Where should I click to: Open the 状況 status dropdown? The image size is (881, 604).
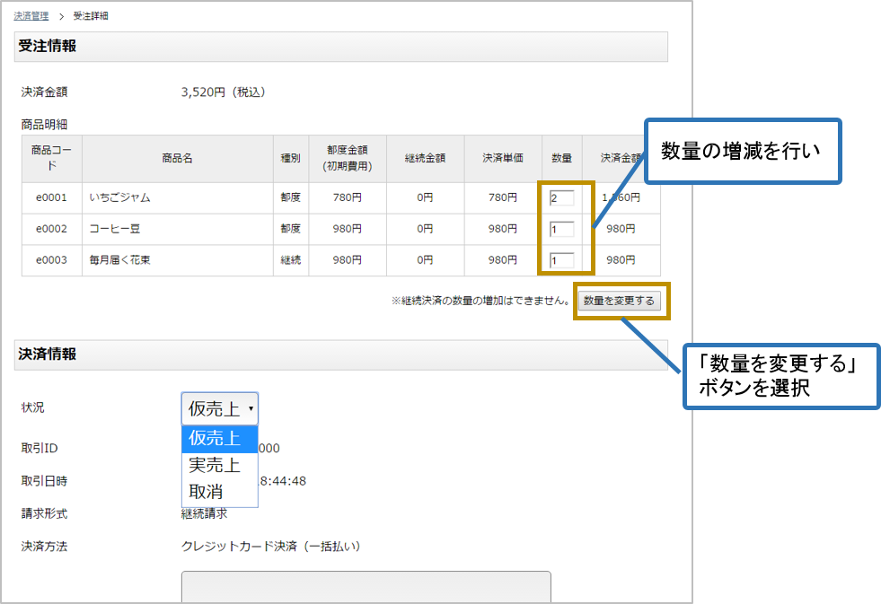pos(220,408)
